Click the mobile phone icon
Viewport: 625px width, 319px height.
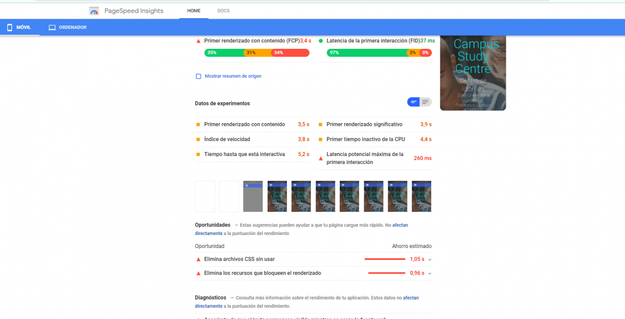(10, 27)
